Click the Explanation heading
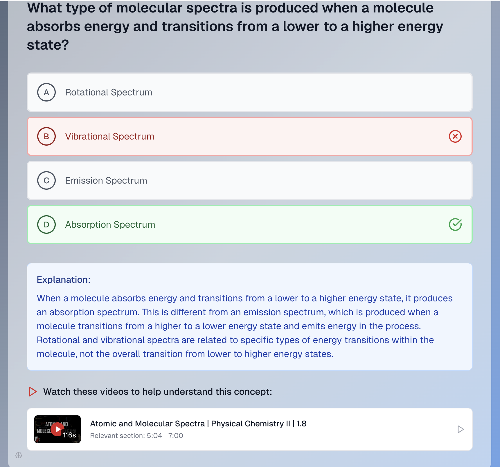The image size is (500, 467). (64, 280)
